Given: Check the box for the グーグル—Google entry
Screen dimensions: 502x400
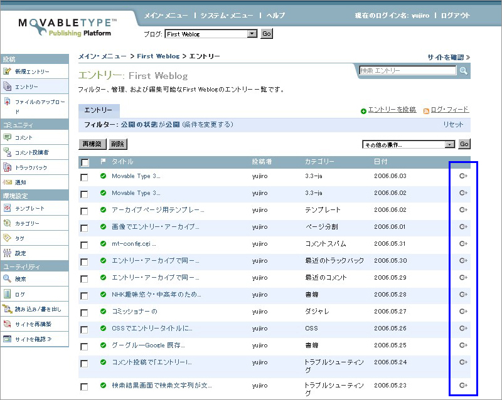Looking at the screenshot, I should point(84,347).
